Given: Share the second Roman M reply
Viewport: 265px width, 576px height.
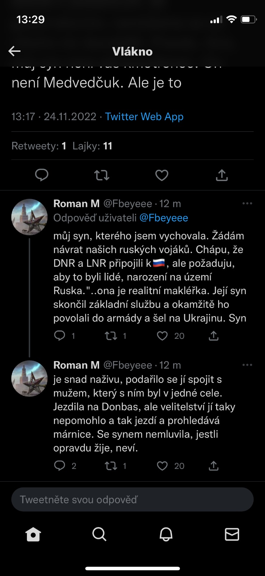Looking at the screenshot, I should tap(213, 466).
